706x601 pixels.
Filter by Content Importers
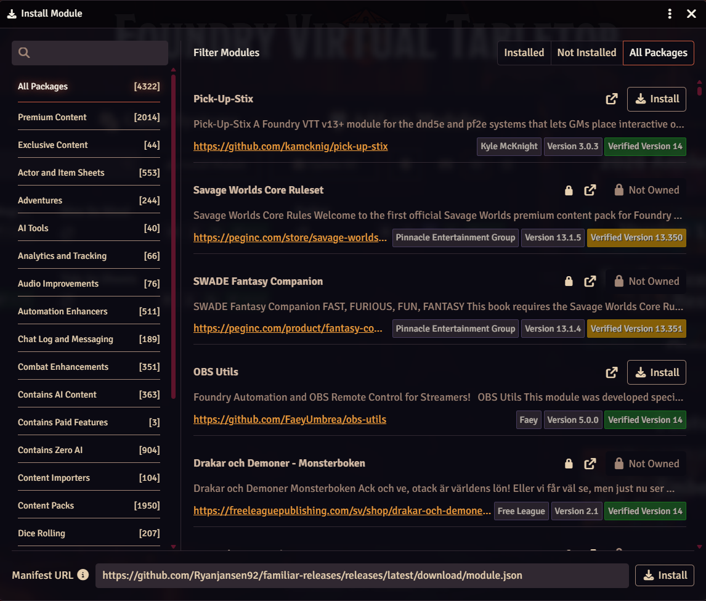(89, 478)
